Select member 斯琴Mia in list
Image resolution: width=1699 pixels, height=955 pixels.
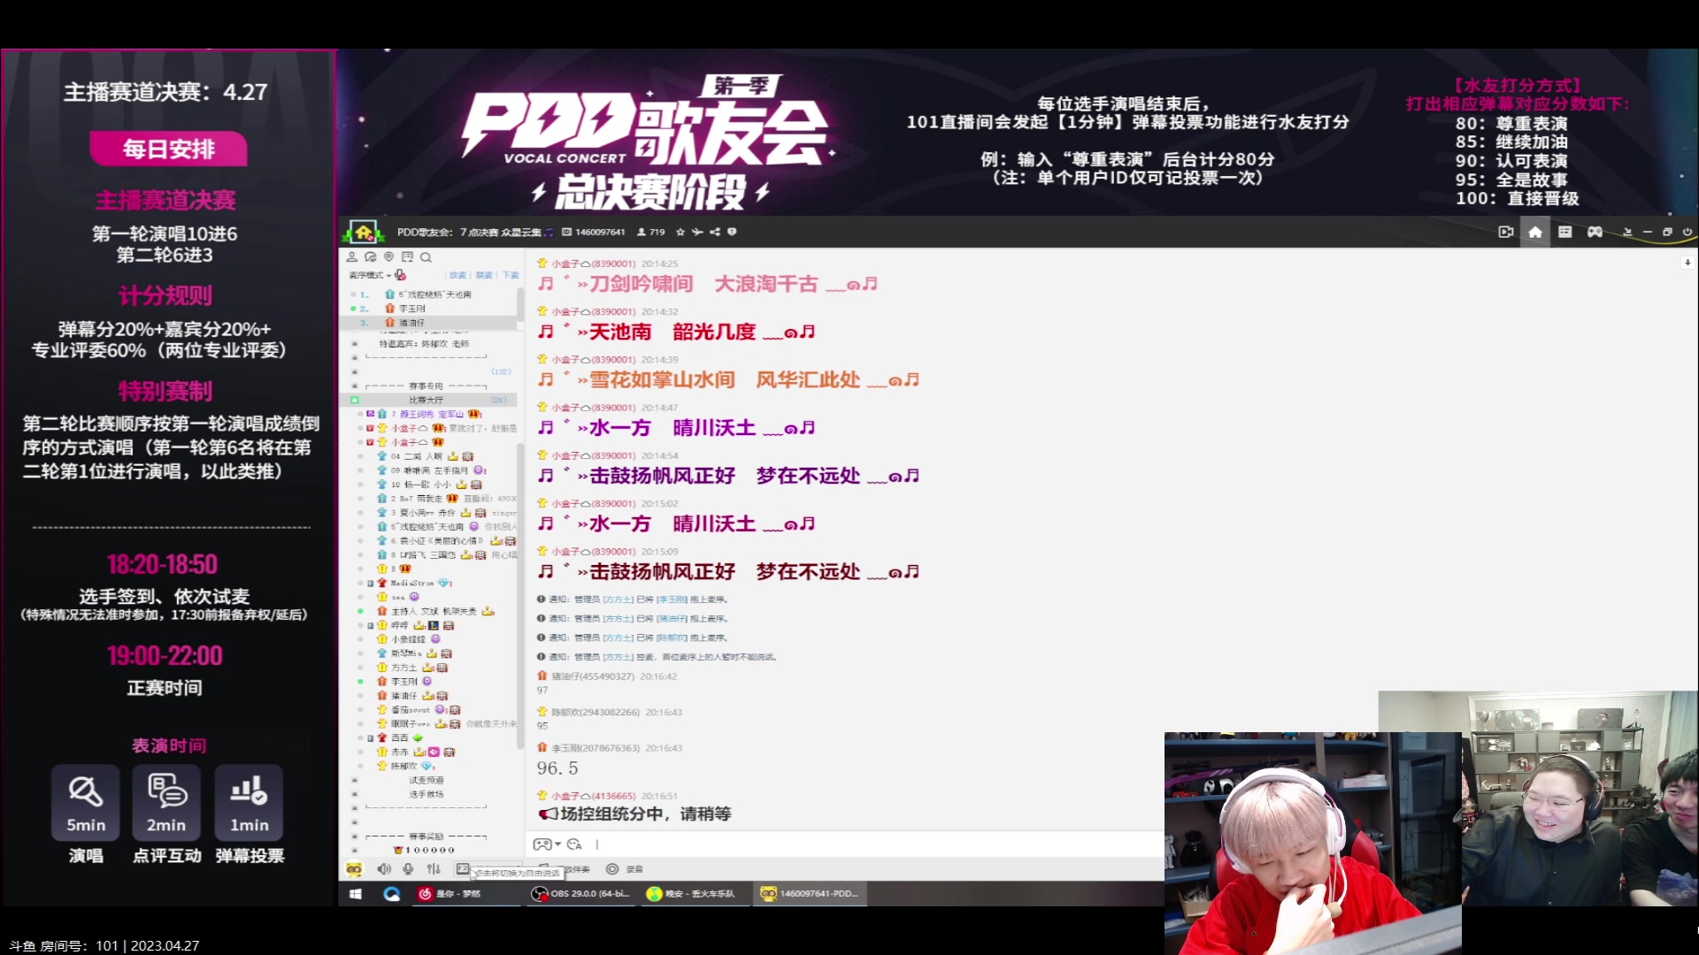pyautogui.click(x=407, y=653)
